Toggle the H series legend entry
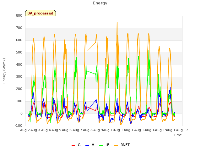 tap(90, 145)
